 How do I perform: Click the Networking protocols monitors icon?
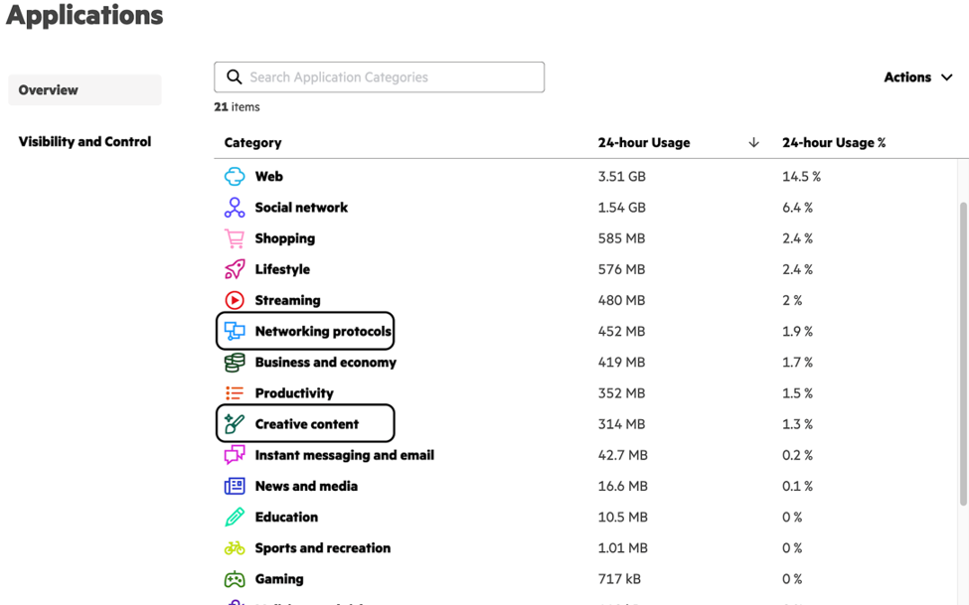235,331
